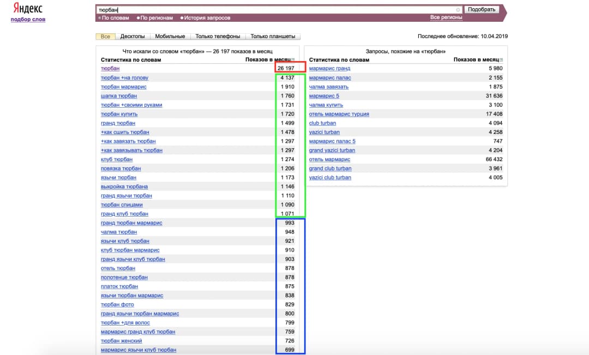The height and width of the screenshot is (355, 589).
Task: Click the Yandex logo
Action: pos(28,8)
